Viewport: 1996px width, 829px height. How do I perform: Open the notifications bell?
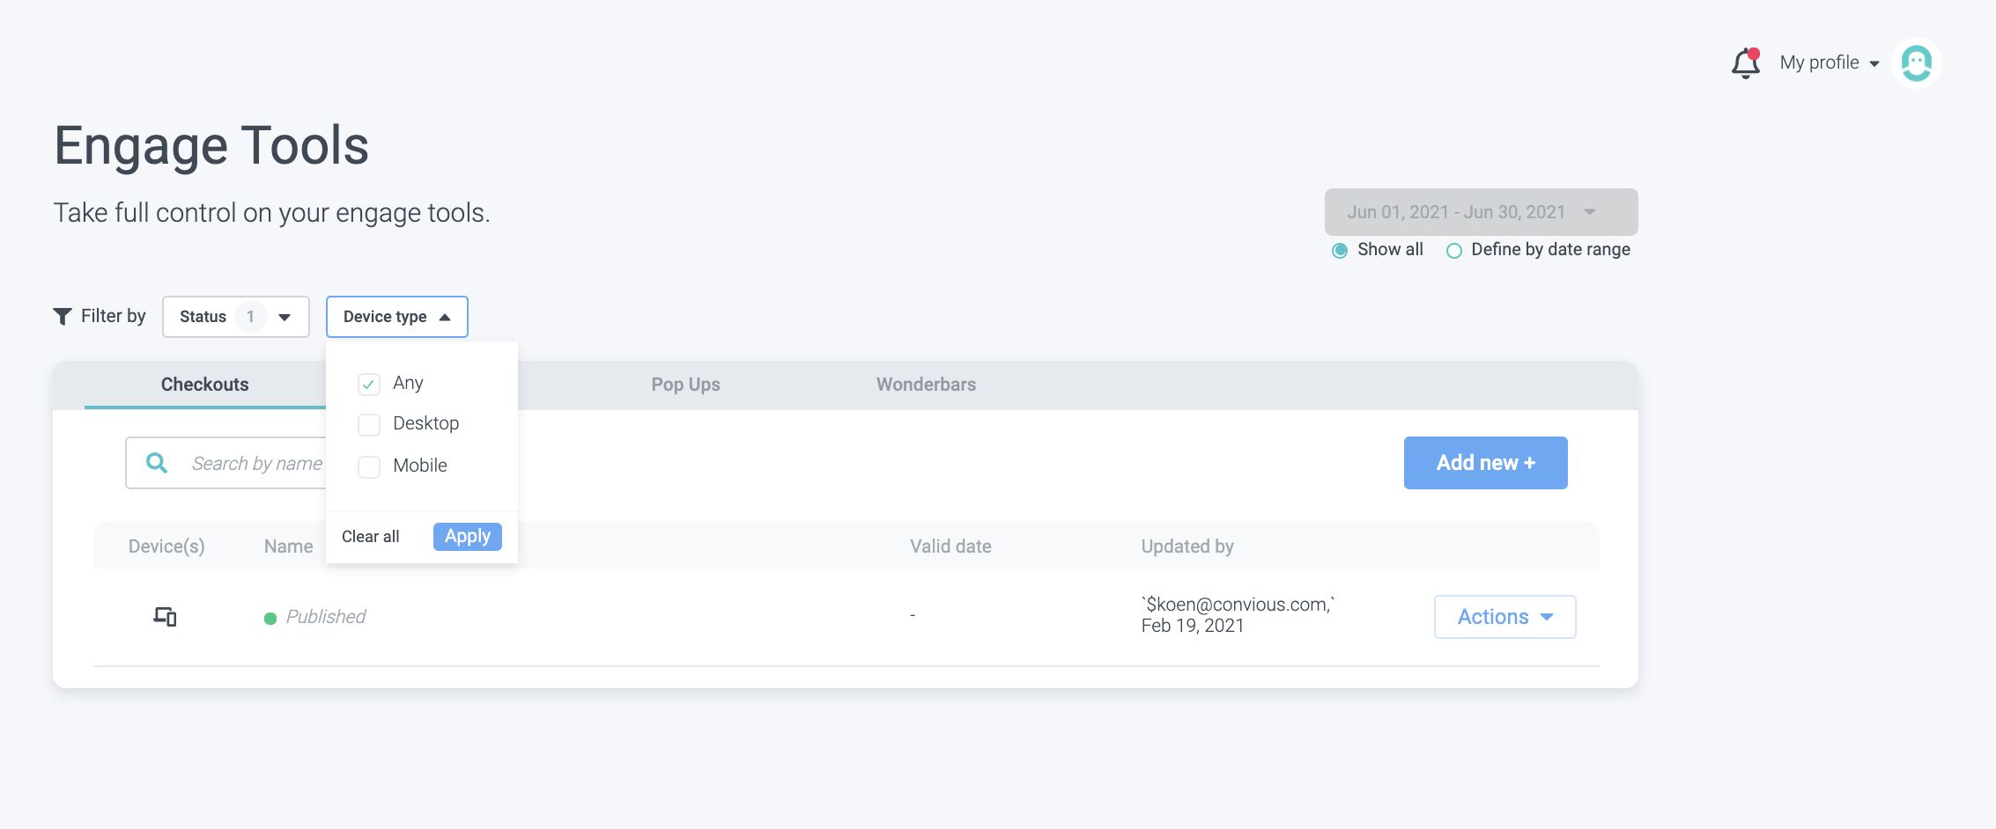coord(1745,63)
